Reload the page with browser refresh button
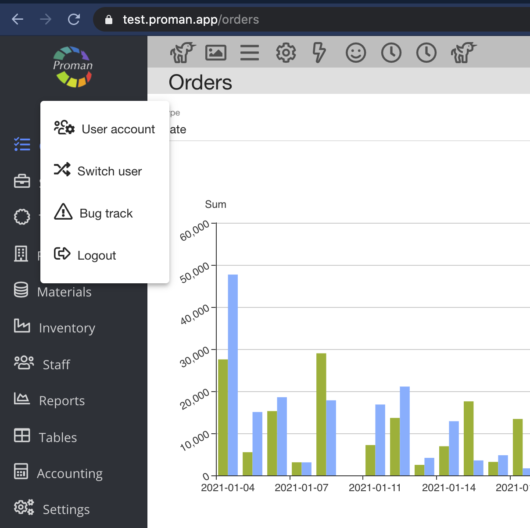Viewport: 530px width, 528px height. (x=74, y=19)
